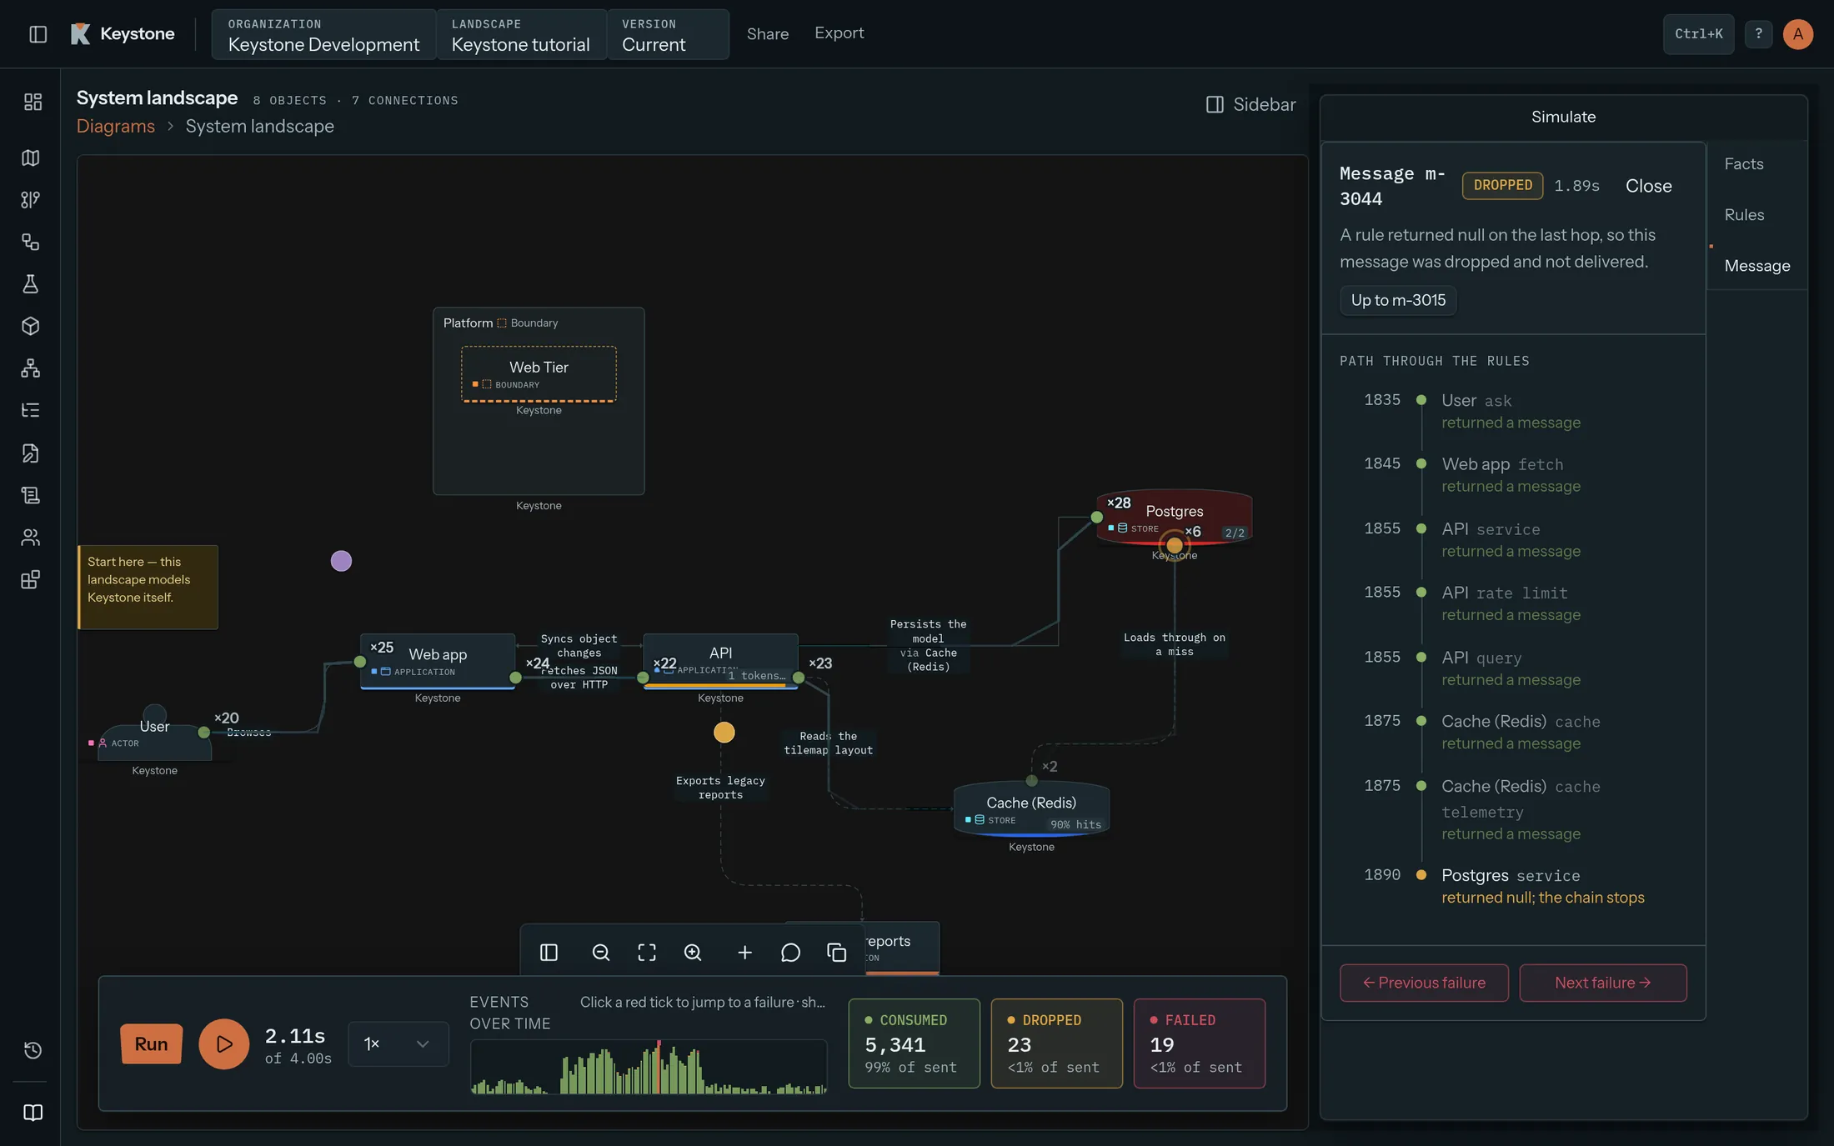The image size is (1834, 1146).
Task: Zoom in the diagram canvas
Action: click(x=693, y=953)
